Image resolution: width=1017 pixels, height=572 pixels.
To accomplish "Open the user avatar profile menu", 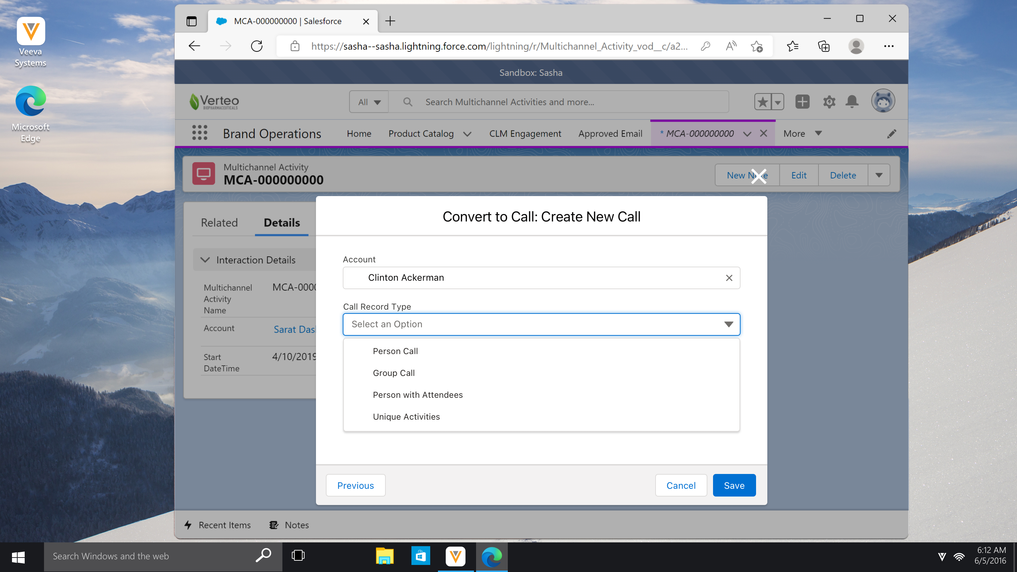I will tap(882, 101).
